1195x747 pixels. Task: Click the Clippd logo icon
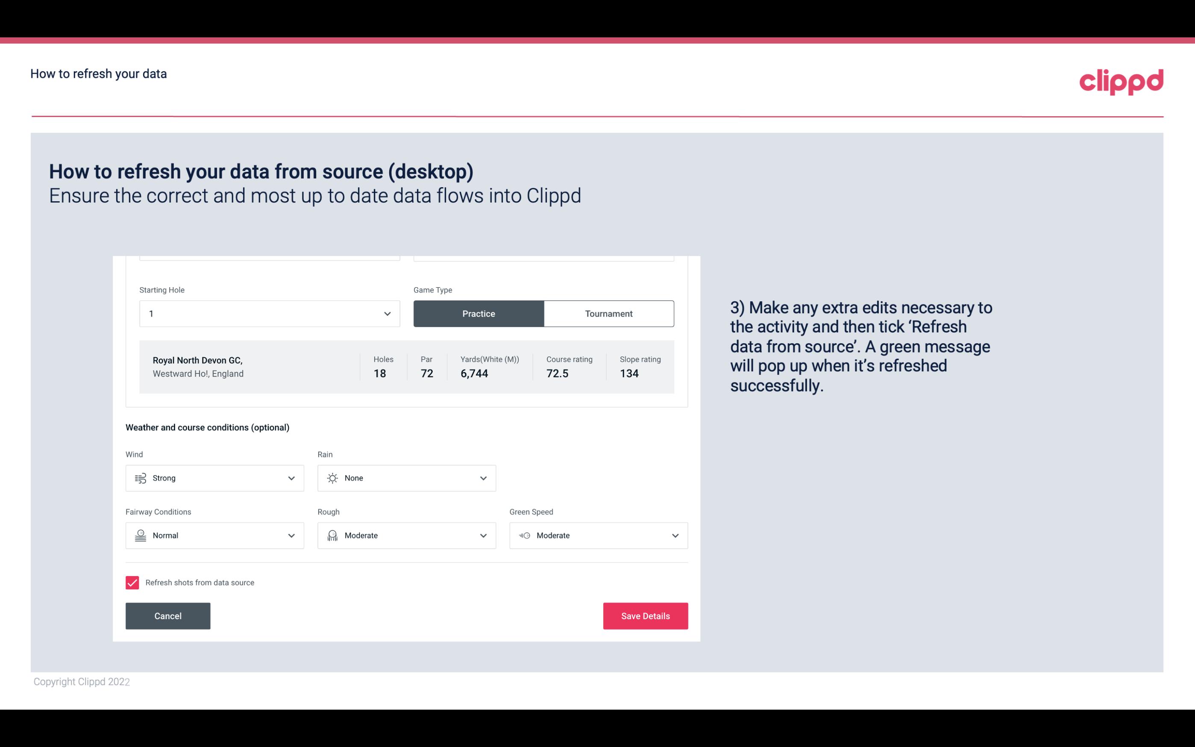coord(1121,82)
